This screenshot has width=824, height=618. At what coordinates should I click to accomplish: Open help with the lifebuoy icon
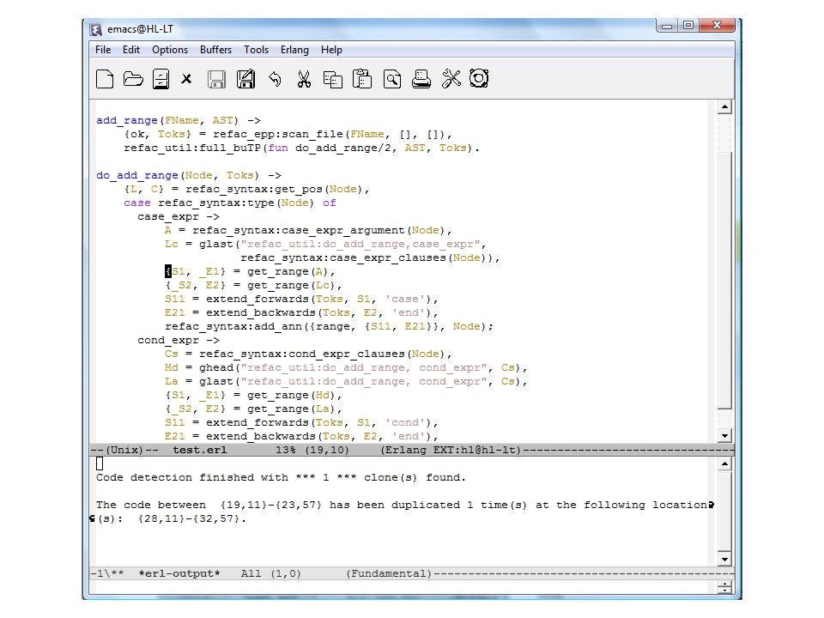tap(479, 78)
